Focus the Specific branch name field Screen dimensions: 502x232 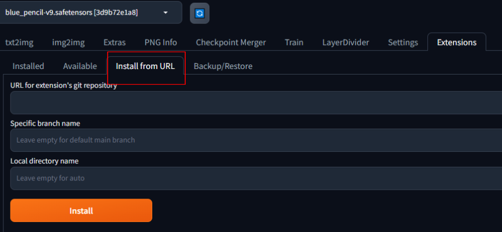255,140
